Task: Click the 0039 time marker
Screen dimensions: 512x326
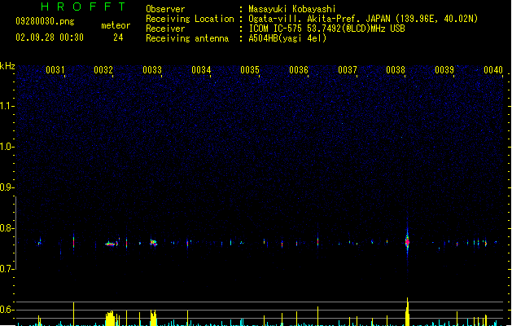Action: pos(444,70)
